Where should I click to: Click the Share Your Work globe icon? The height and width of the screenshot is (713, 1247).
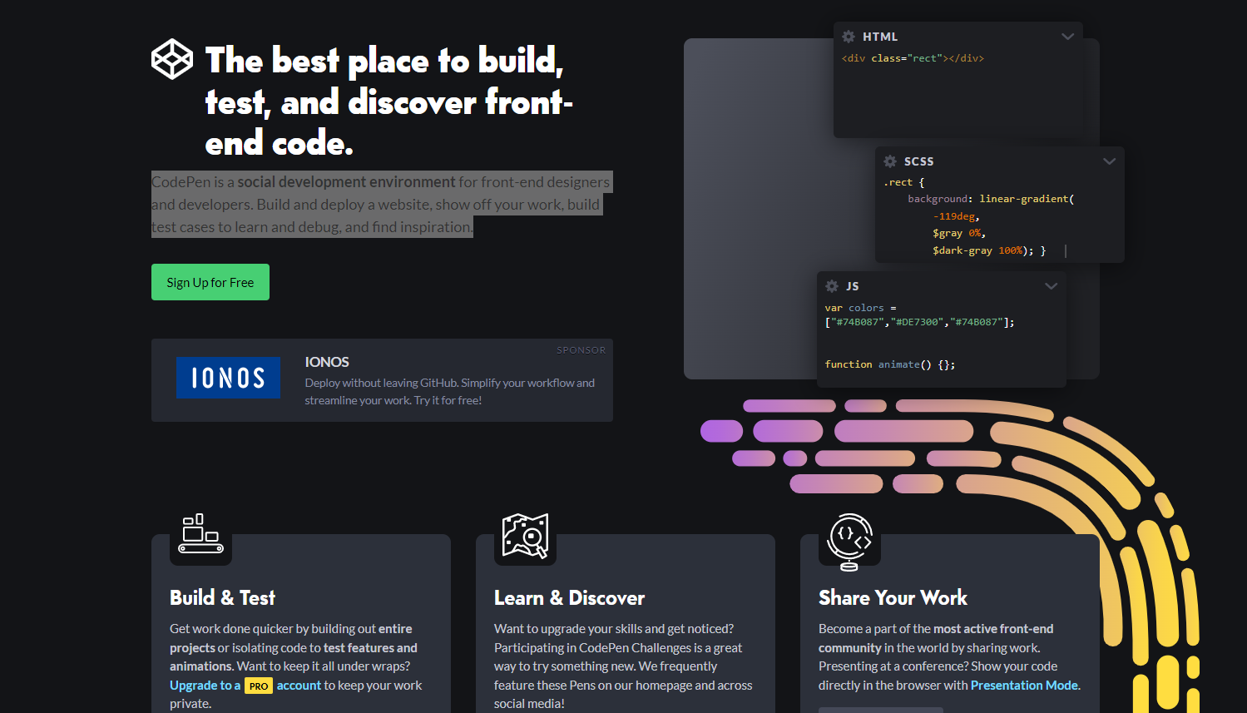(849, 542)
